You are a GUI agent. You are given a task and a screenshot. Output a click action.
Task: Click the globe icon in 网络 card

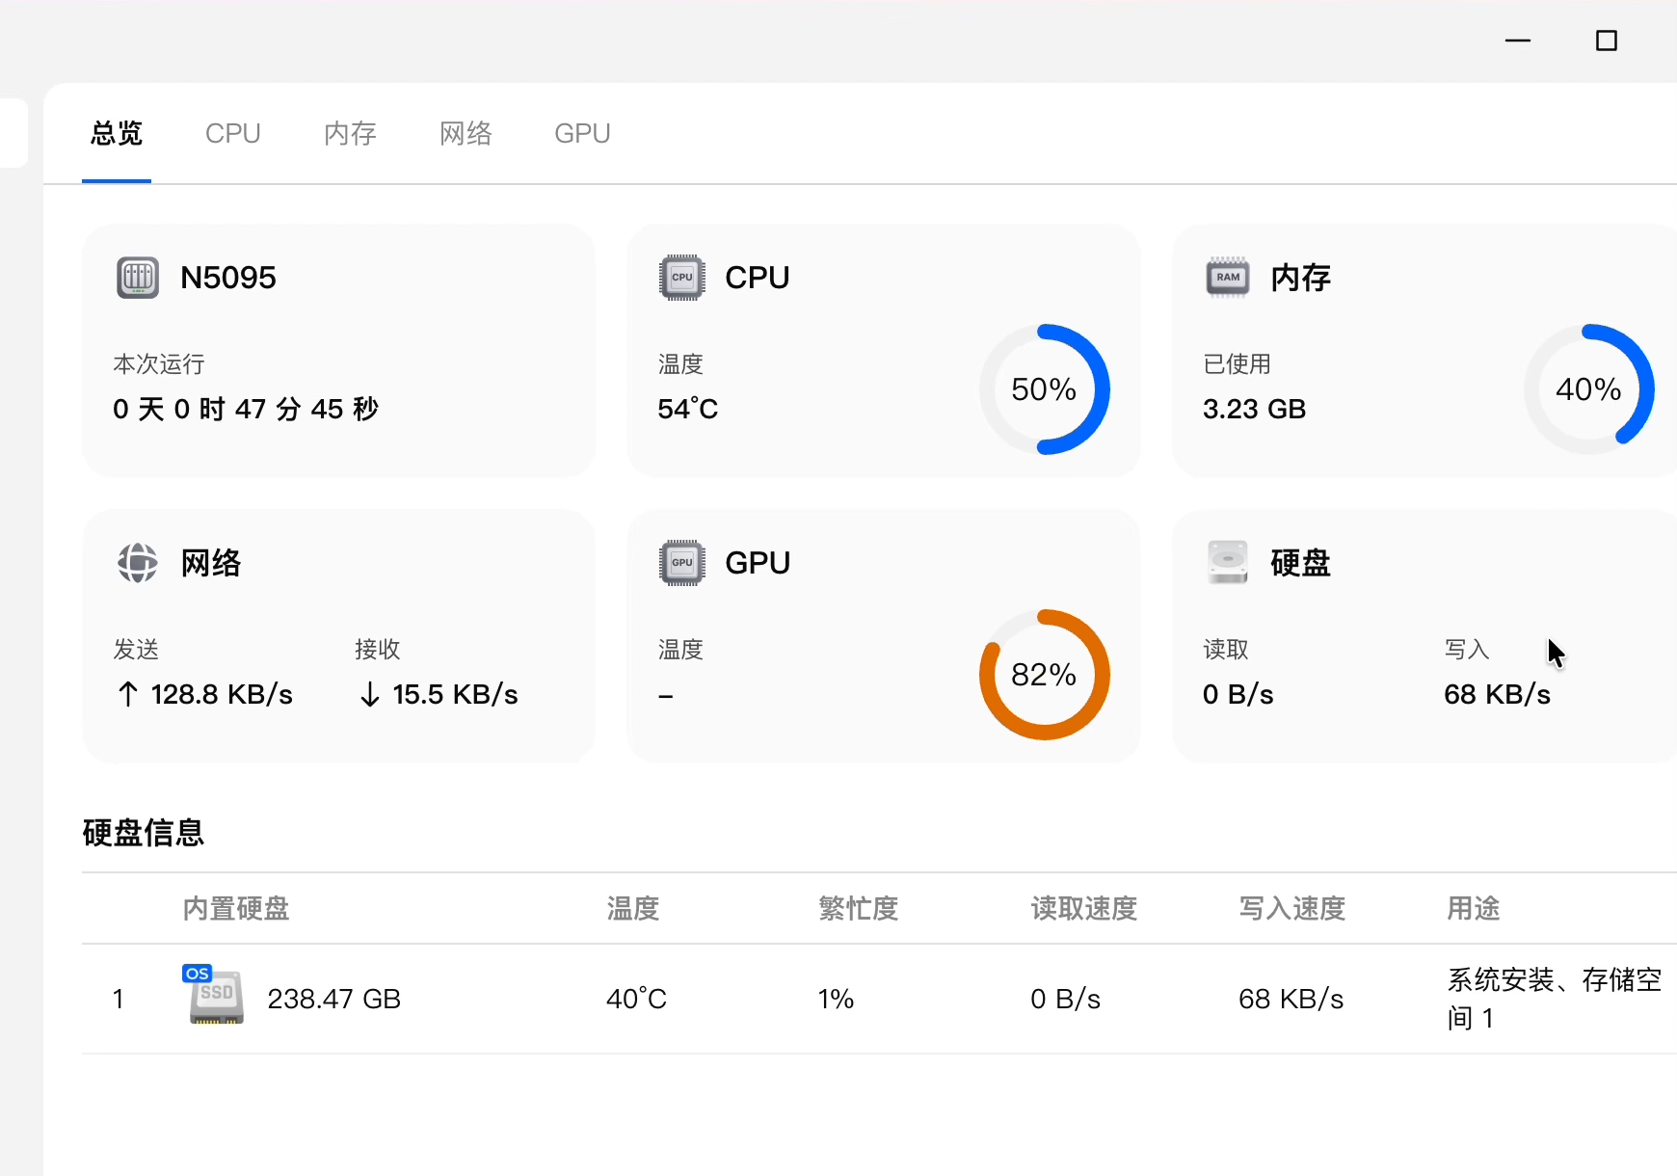click(138, 563)
